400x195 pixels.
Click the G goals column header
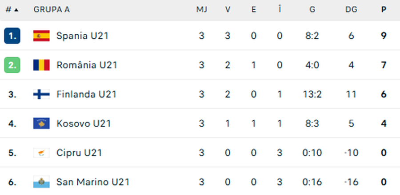tap(312, 10)
